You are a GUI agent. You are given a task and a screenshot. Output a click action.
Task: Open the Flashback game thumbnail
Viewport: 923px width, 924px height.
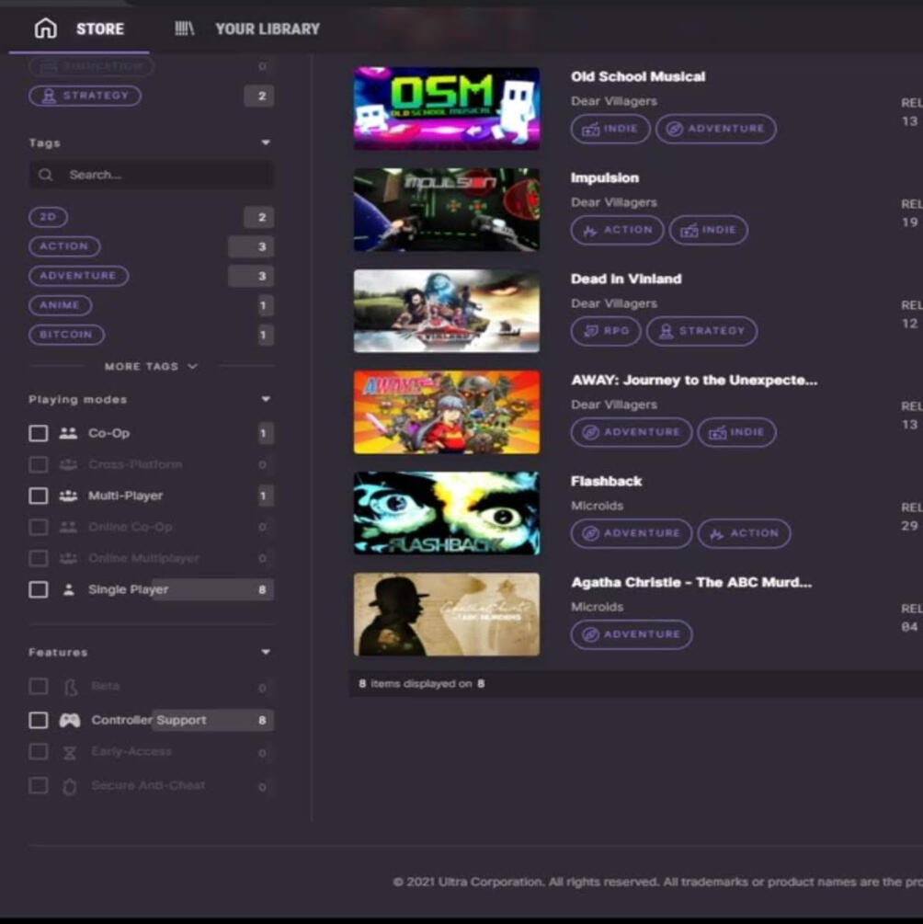(x=447, y=513)
